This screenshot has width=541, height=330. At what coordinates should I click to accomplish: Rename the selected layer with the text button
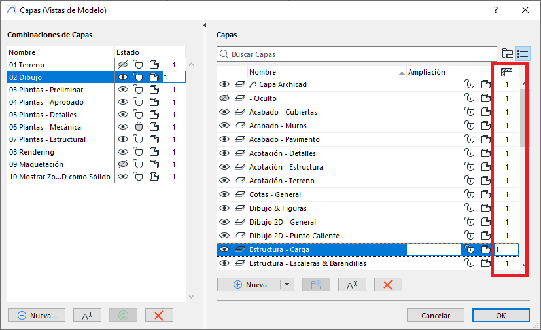pyautogui.click(x=352, y=285)
